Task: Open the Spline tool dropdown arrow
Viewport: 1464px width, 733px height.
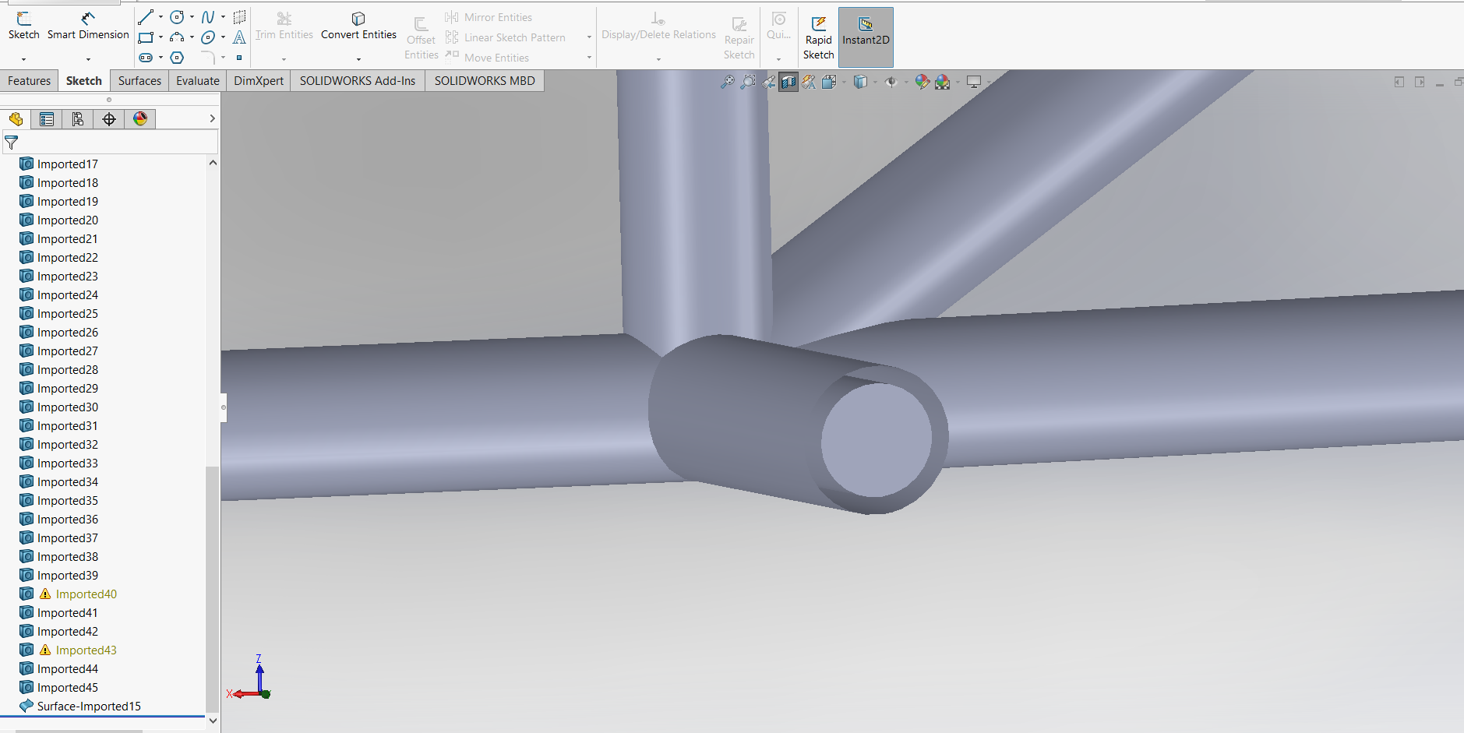Action: point(223,16)
